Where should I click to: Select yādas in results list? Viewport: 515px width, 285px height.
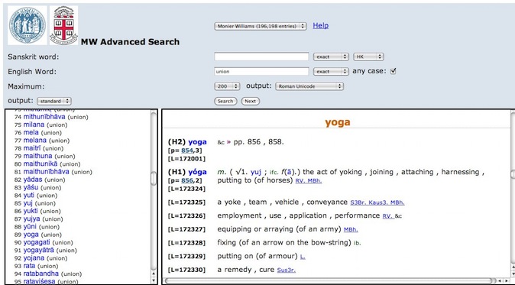click(33, 180)
